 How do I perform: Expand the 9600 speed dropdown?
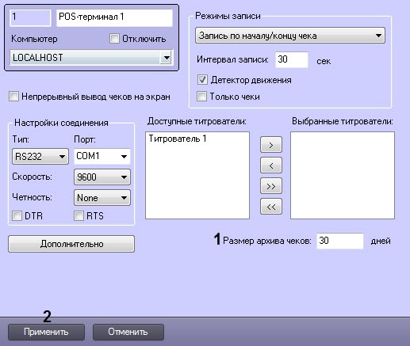[102, 177]
